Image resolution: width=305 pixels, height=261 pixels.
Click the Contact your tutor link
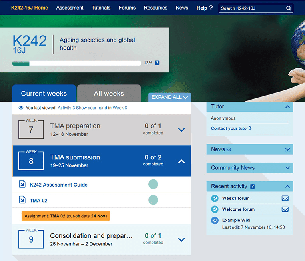tap(231, 128)
